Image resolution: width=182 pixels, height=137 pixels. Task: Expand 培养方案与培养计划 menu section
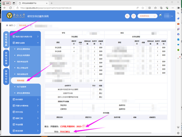[25, 37]
